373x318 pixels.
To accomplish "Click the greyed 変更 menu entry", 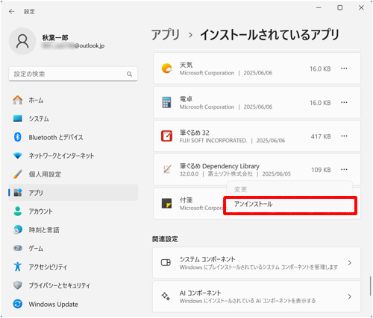I will pyautogui.click(x=290, y=190).
